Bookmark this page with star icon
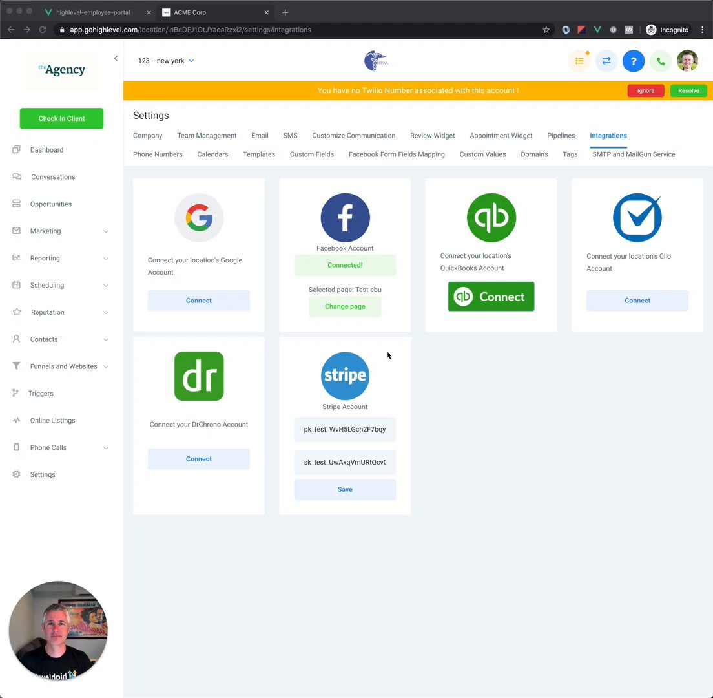 click(546, 30)
